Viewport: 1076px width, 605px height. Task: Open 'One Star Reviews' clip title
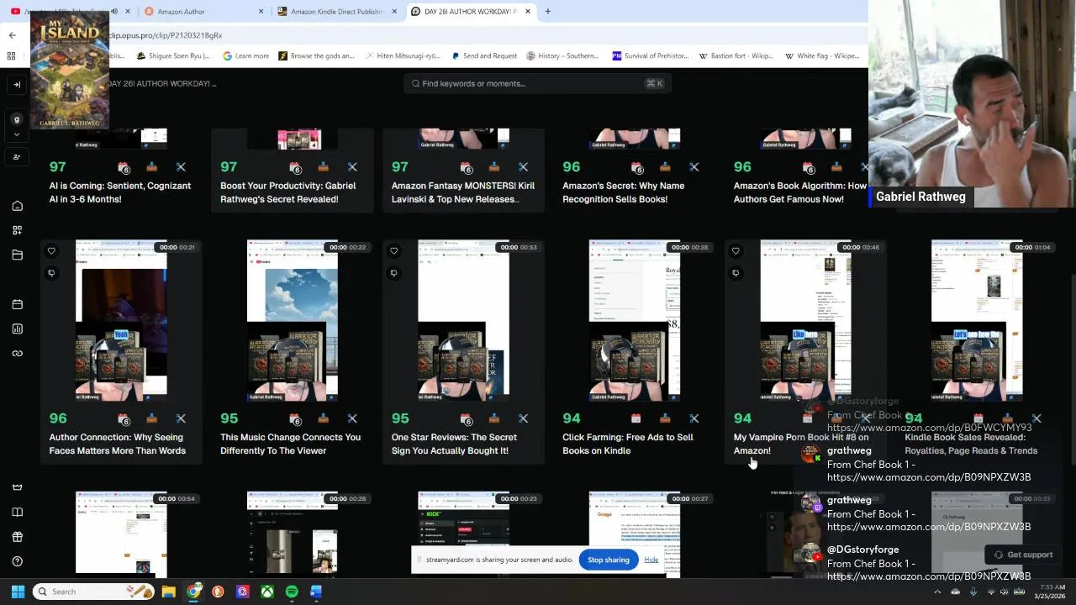[454, 444]
